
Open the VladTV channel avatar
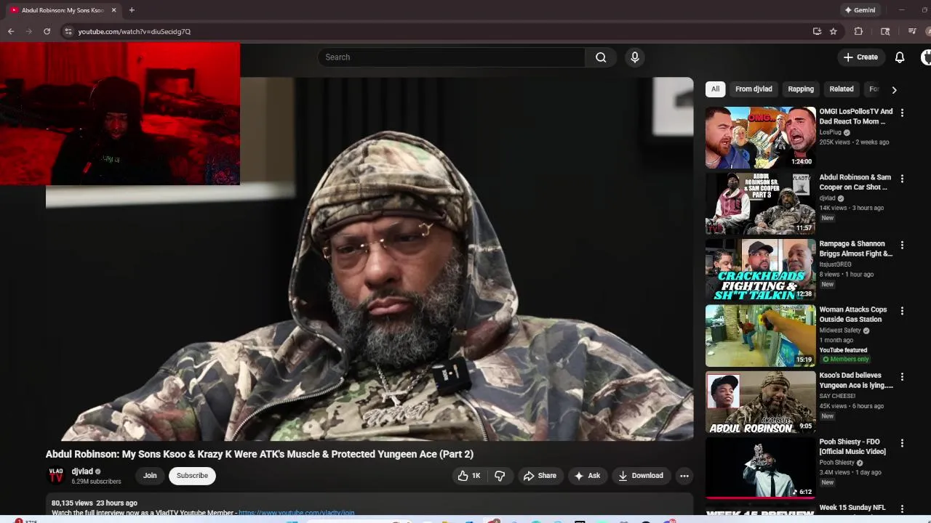coord(56,476)
